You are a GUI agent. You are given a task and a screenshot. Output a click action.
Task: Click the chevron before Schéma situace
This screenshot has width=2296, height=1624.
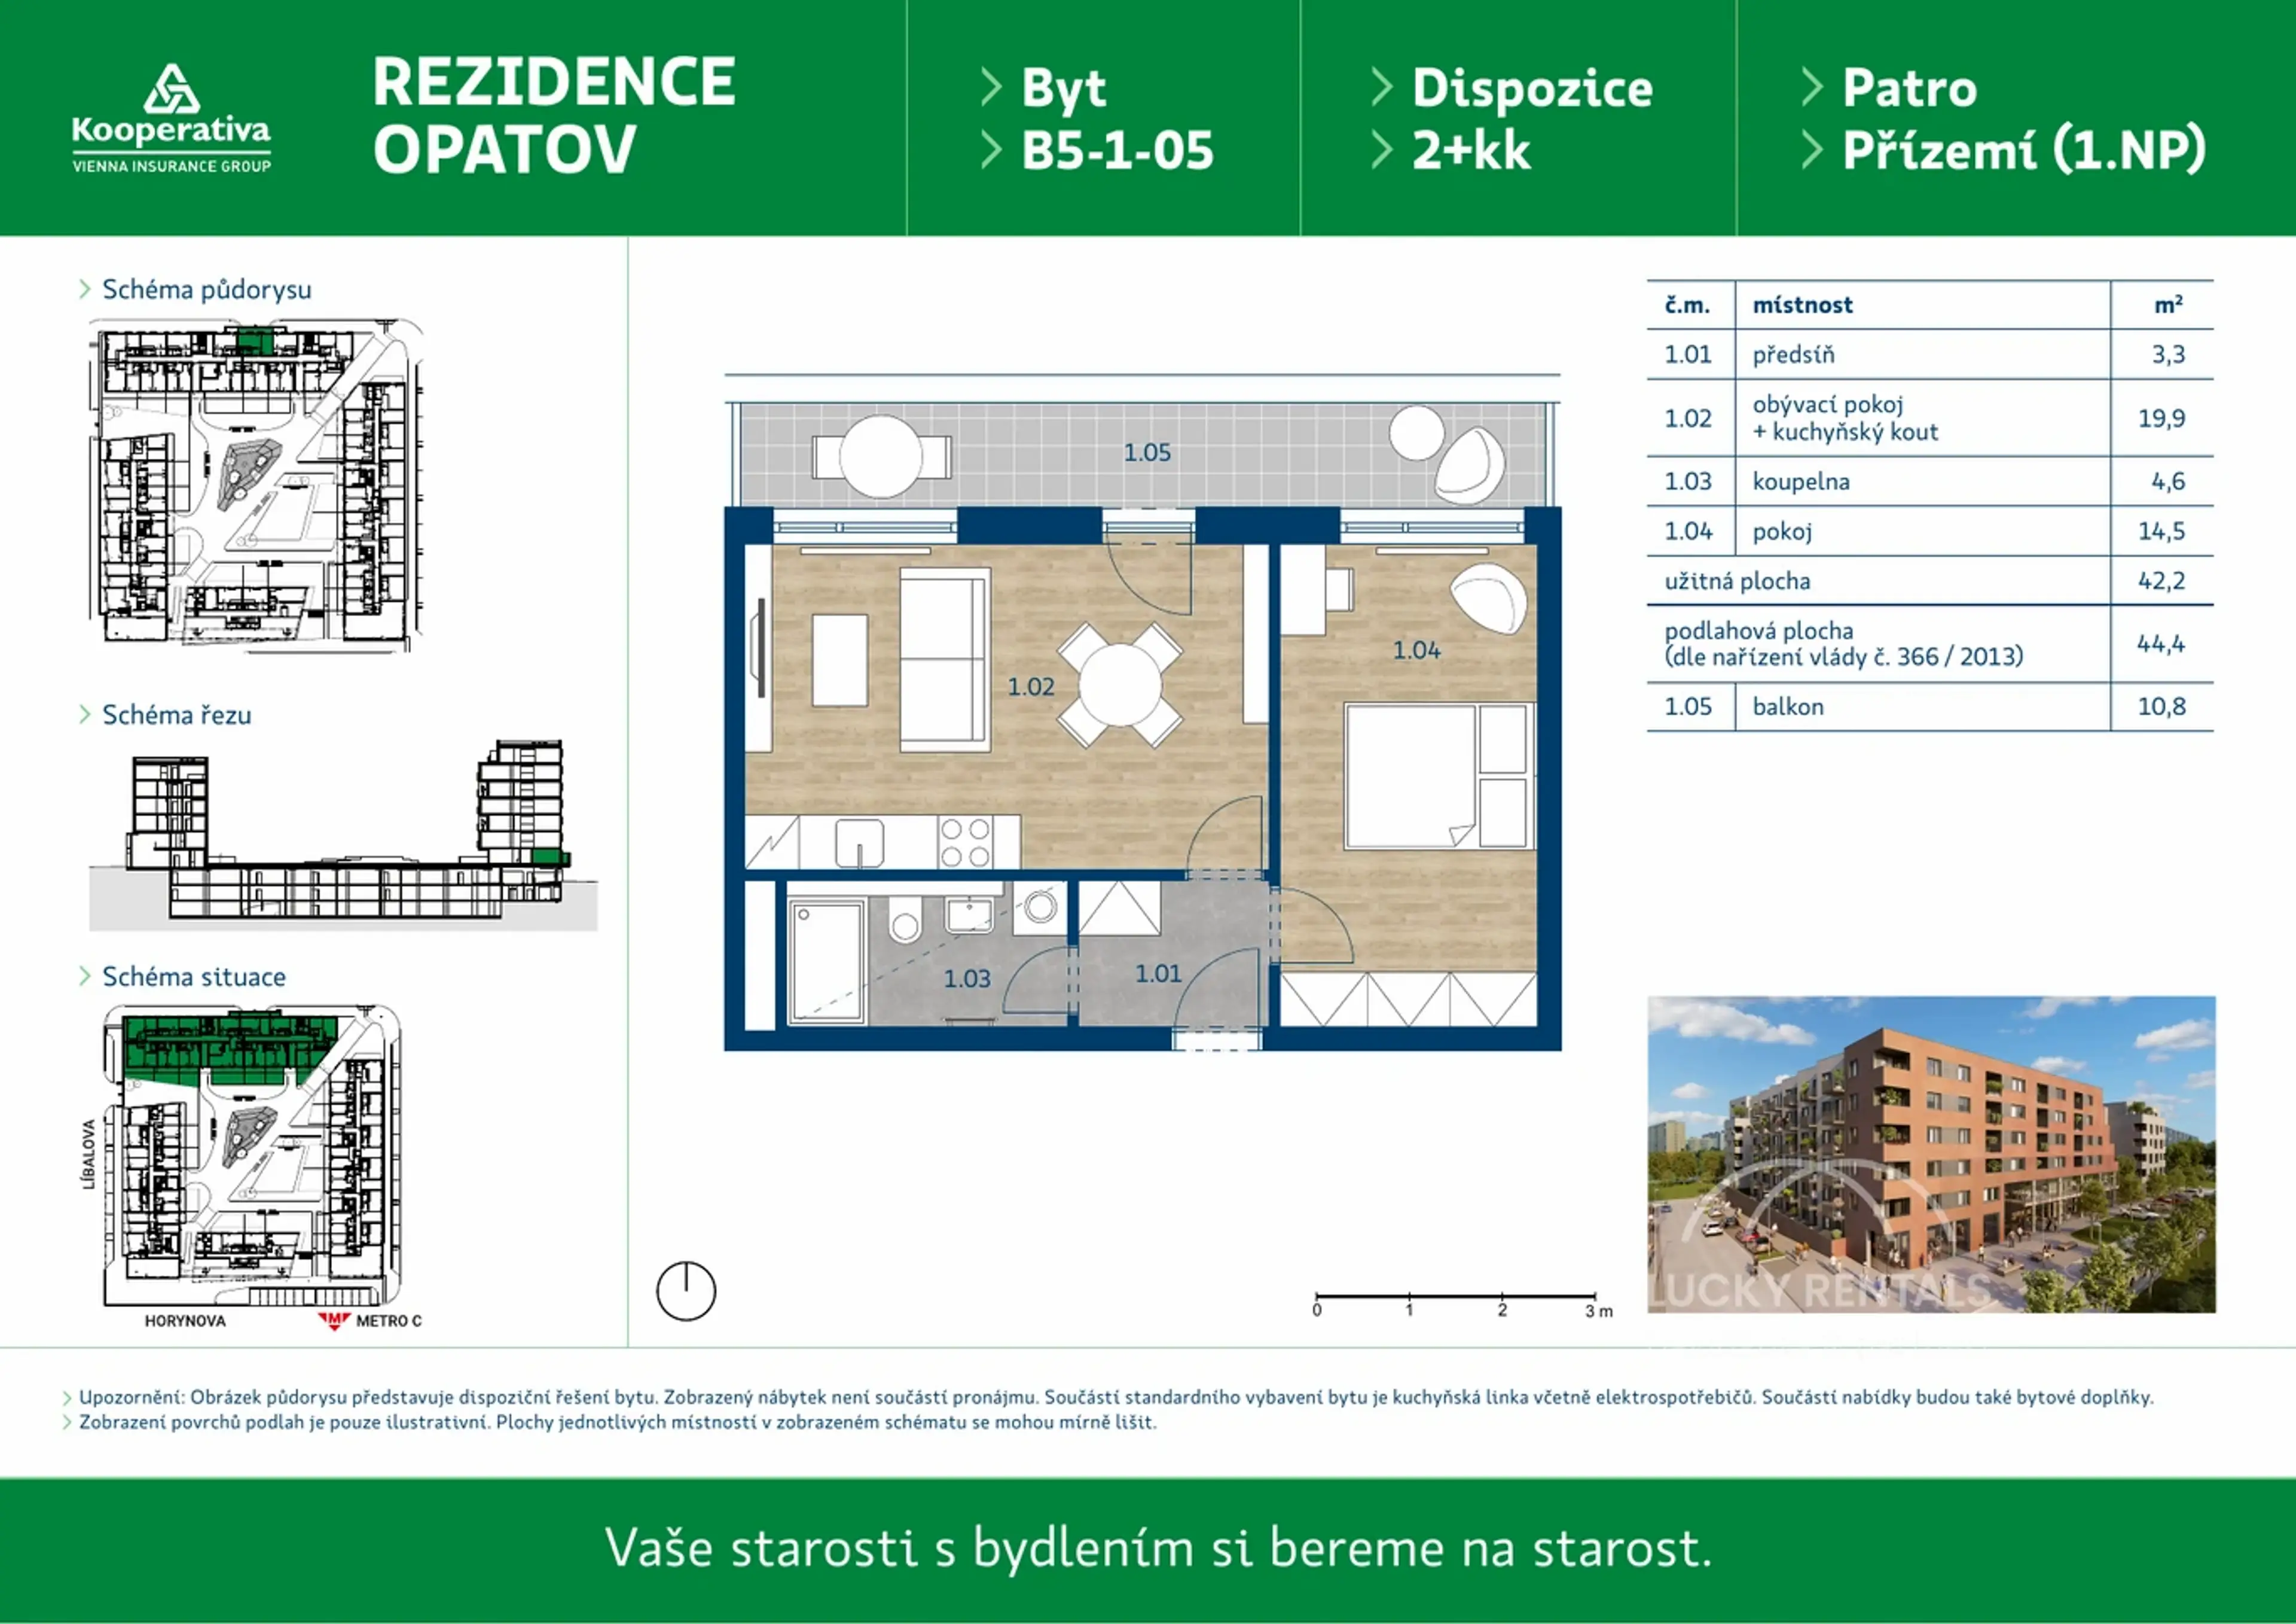click(85, 977)
